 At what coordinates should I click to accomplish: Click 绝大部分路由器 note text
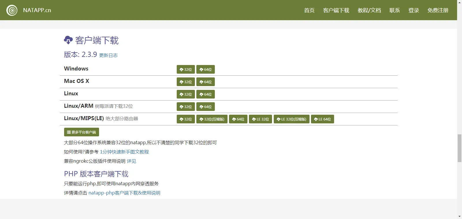pos(122,118)
